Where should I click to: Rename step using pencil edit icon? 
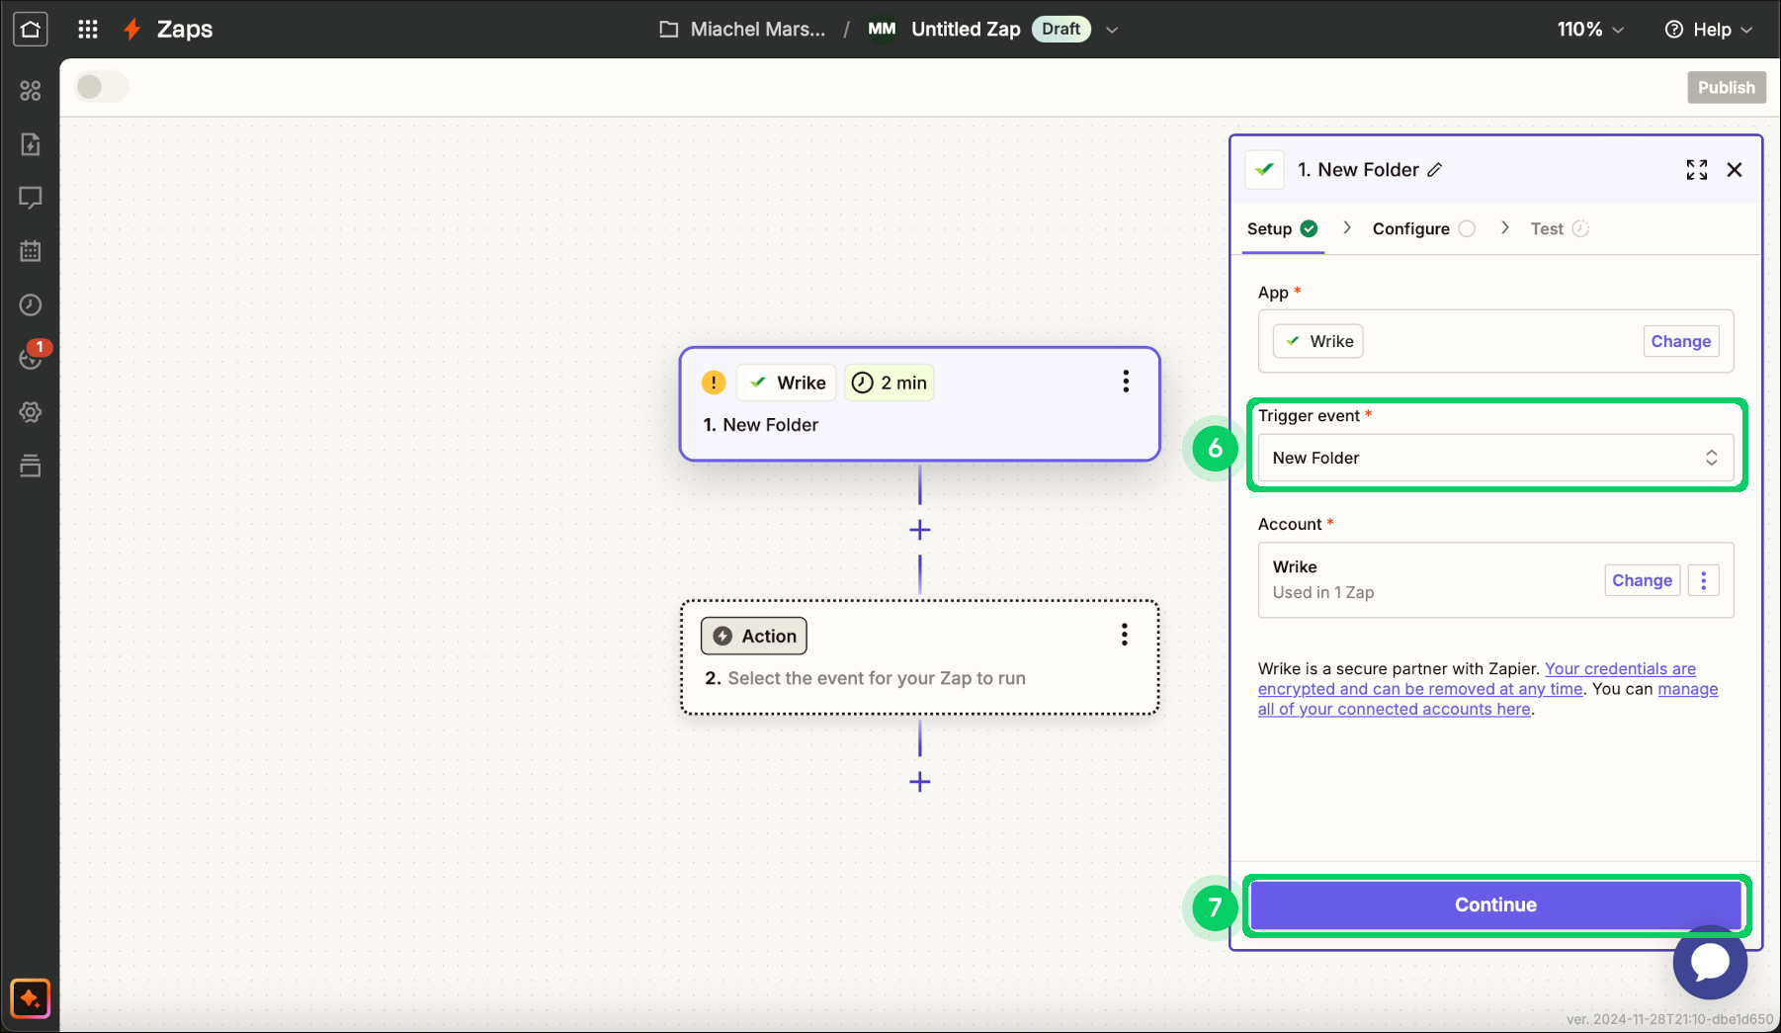[x=1435, y=170]
